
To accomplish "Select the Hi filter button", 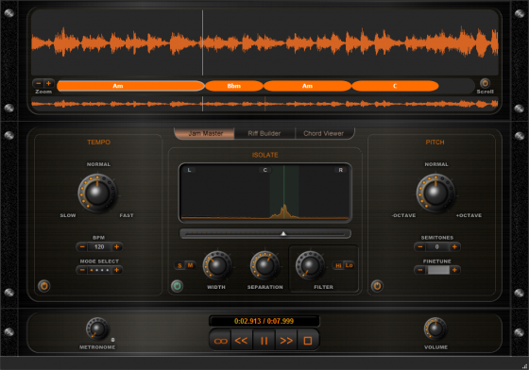I will click(338, 265).
